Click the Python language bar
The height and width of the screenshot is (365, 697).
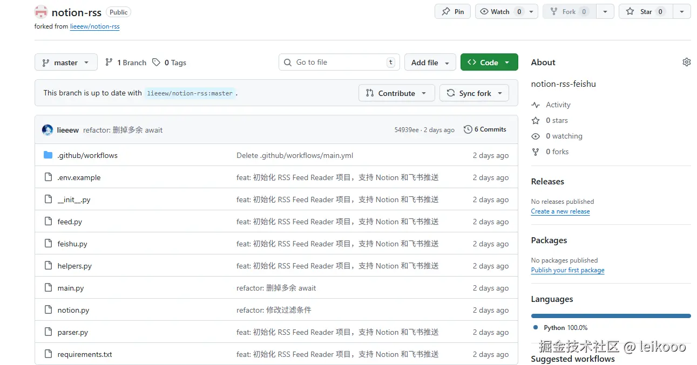pyautogui.click(x=611, y=316)
